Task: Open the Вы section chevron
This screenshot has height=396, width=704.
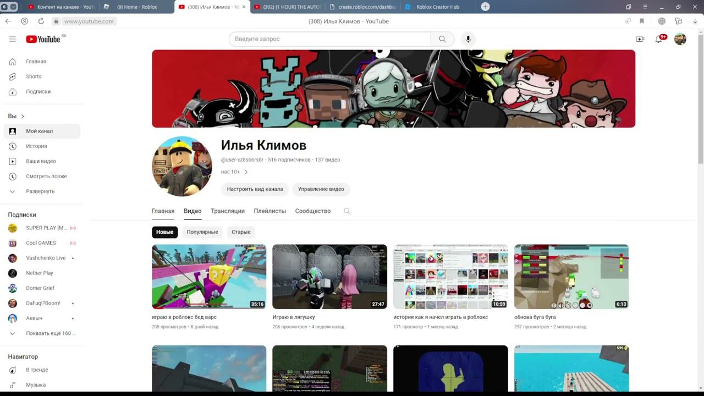Action: [x=23, y=116]
